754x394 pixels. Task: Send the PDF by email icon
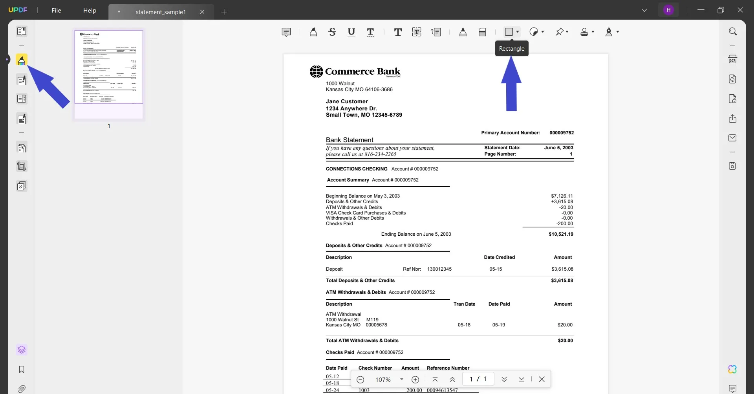click(x=733, y=138)
